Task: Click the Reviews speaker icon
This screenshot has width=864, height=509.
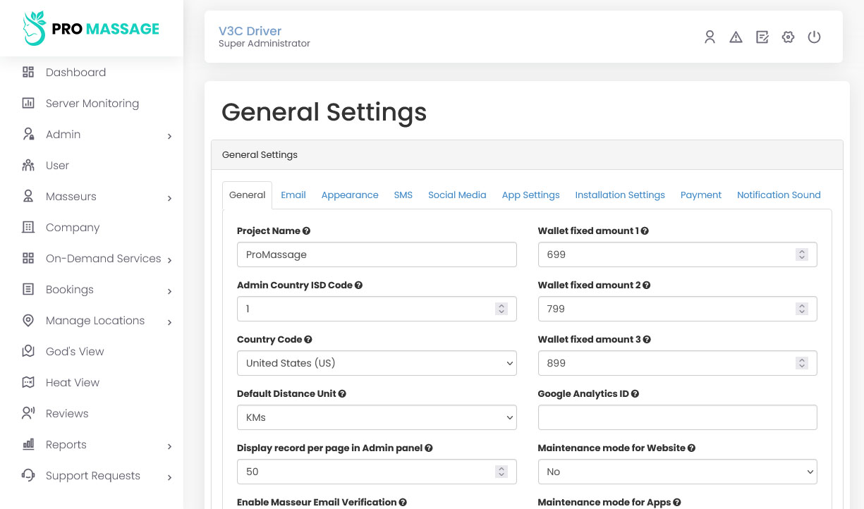Action: pos(28,413)
